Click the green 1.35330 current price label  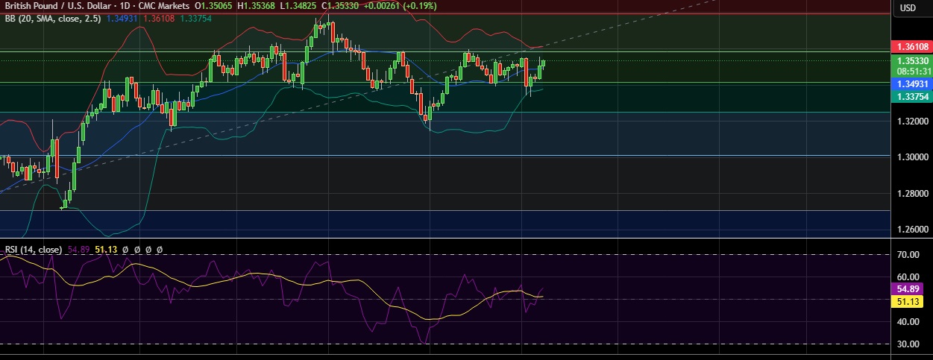point(912,60)
